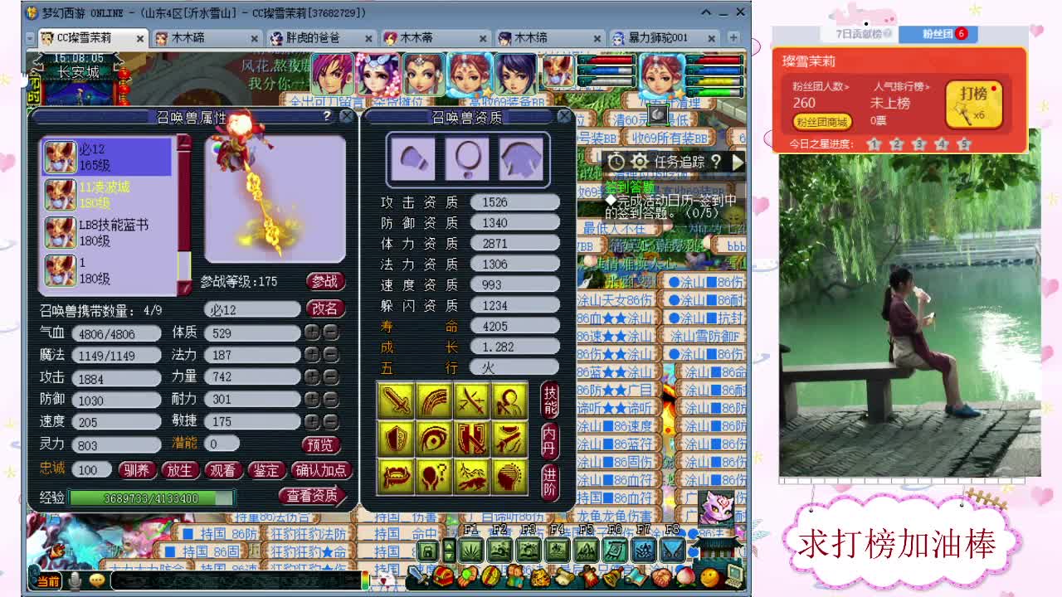Switch to the 内丹 side tab
Viewport: 1062px width, 597px height.
[549, 441]
